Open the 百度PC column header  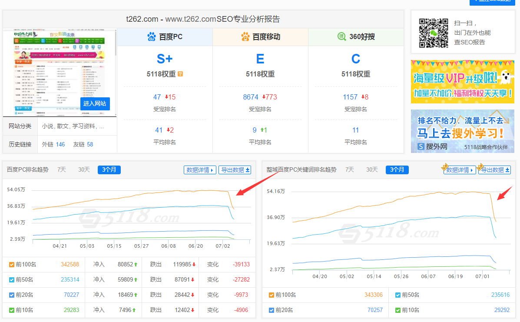165,37
